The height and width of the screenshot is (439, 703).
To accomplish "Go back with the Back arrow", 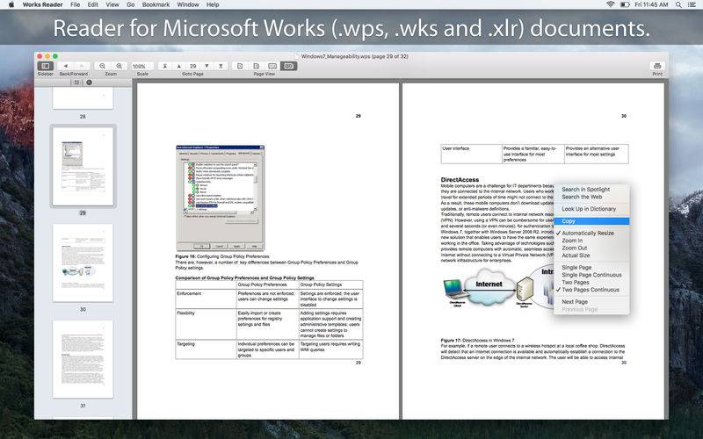I will point(65,66).
